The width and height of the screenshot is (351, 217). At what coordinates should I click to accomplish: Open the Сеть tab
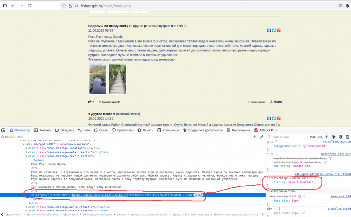(84, 130)
